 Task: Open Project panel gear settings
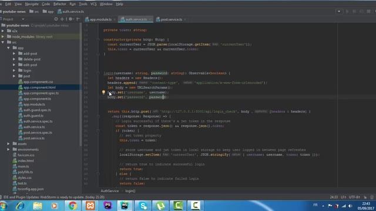click(x=70, y=19)
